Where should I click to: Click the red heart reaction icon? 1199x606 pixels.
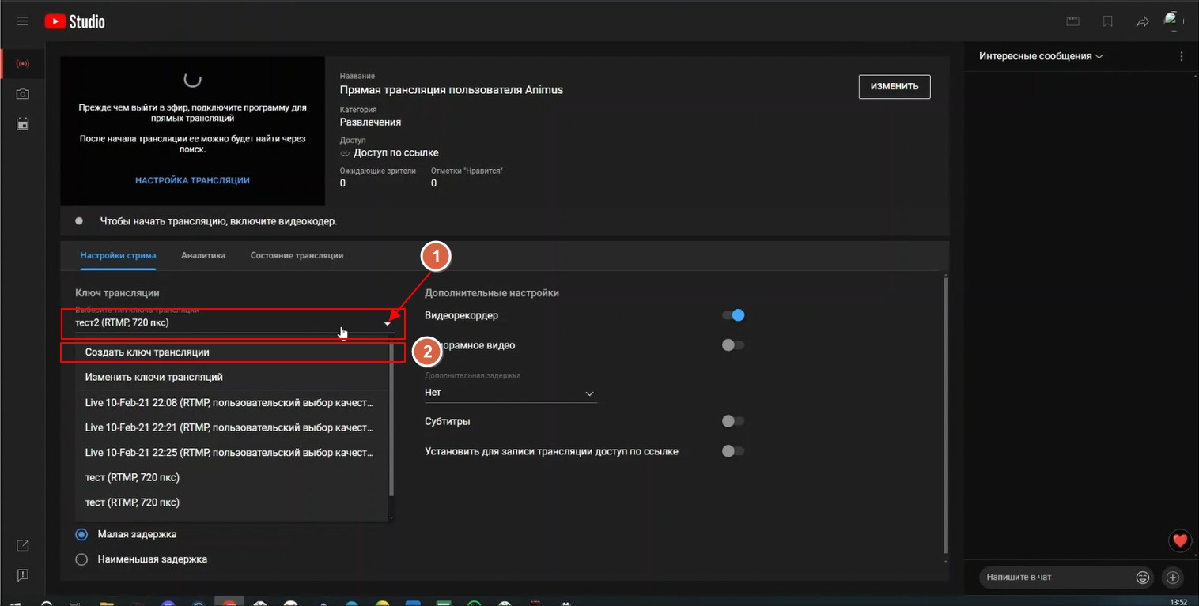[x=1180, y=541]
